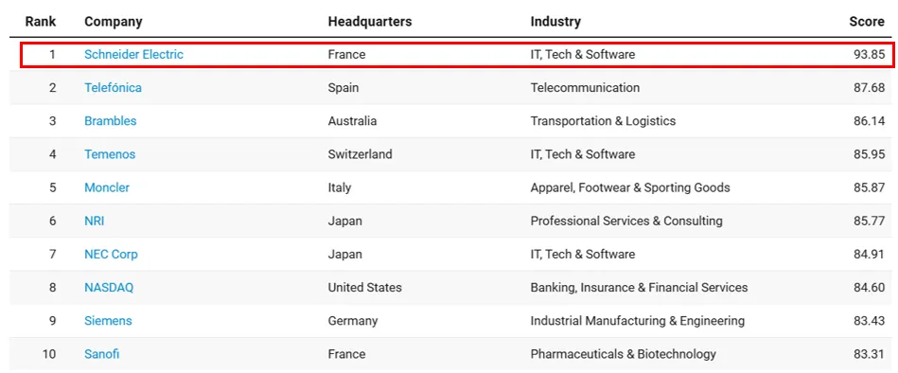Viewport: 898px width, 373px height.
Task: Open the NRI company link
Action: click(x=95, y=221)
